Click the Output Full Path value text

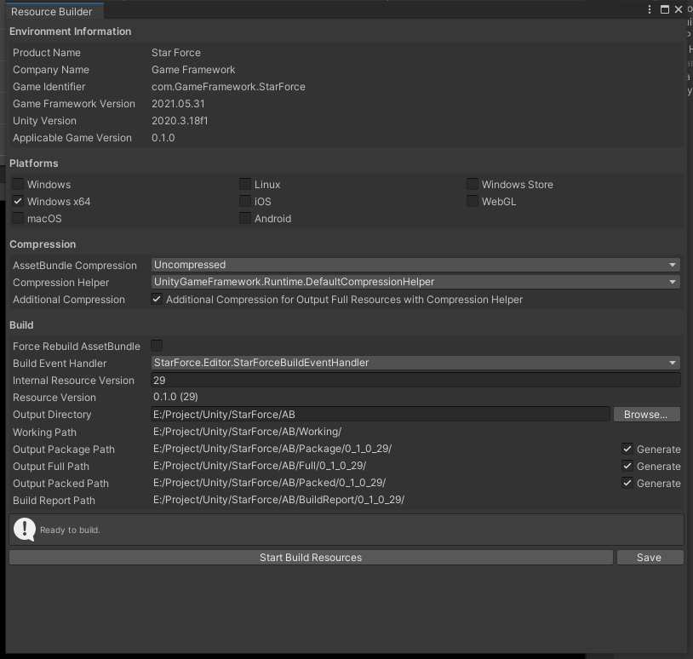260,466
